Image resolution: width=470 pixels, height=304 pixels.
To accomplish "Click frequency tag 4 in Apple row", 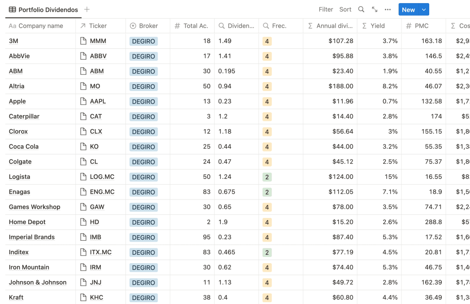I will 267,101.
